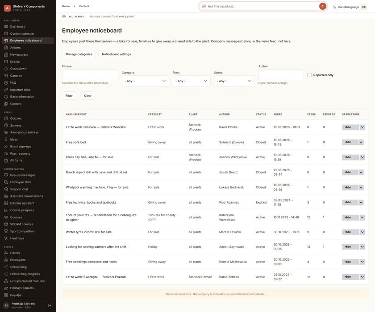Viewport: 375px width, 312px height.
Task: Focus the Ask the assistant field
Action: pos(262,6)
